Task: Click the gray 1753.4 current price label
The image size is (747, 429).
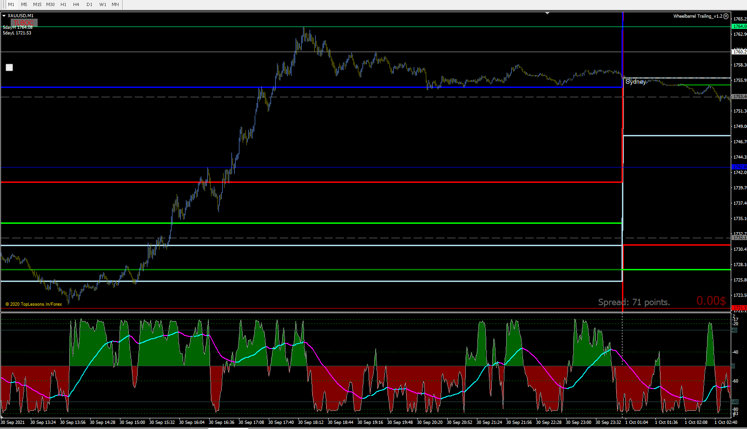Action: (x=740, y=97)
